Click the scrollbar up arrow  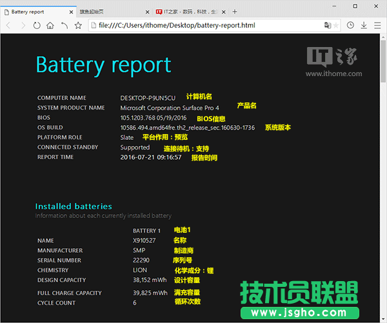[383, 37]
